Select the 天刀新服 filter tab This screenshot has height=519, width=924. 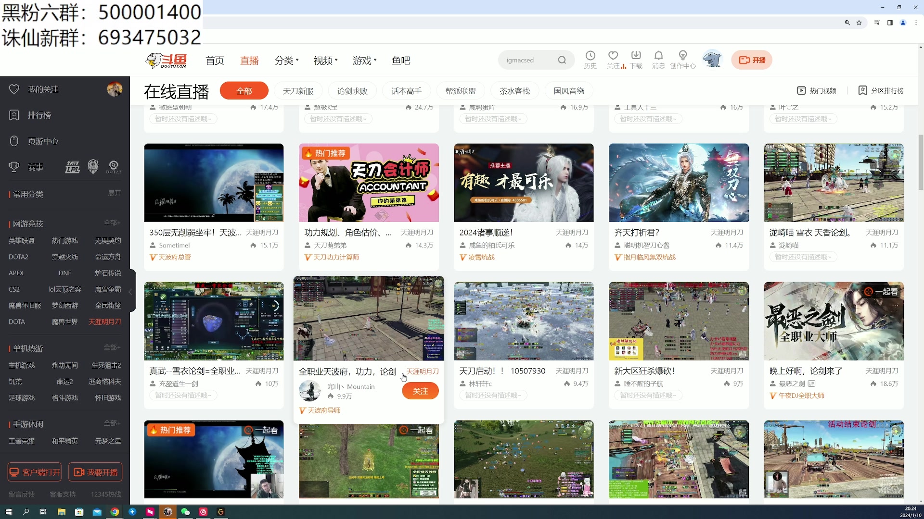(298, 90)
